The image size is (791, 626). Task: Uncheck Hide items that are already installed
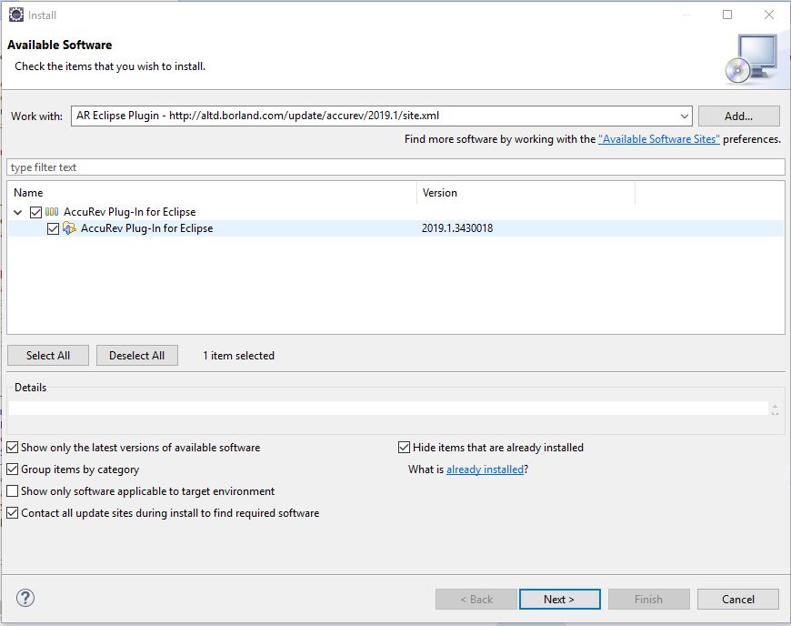click(405, 448)
